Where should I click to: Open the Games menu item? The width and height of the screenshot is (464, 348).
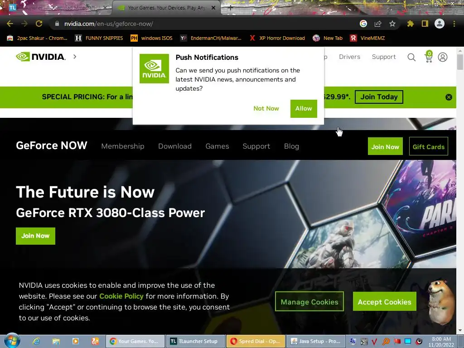[217, 146]
